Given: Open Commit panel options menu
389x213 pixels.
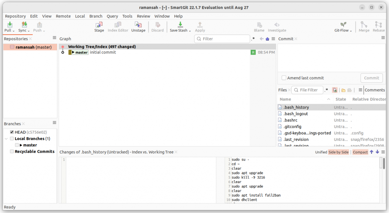Looking at the screenshot, I should (x=383, y=38).
